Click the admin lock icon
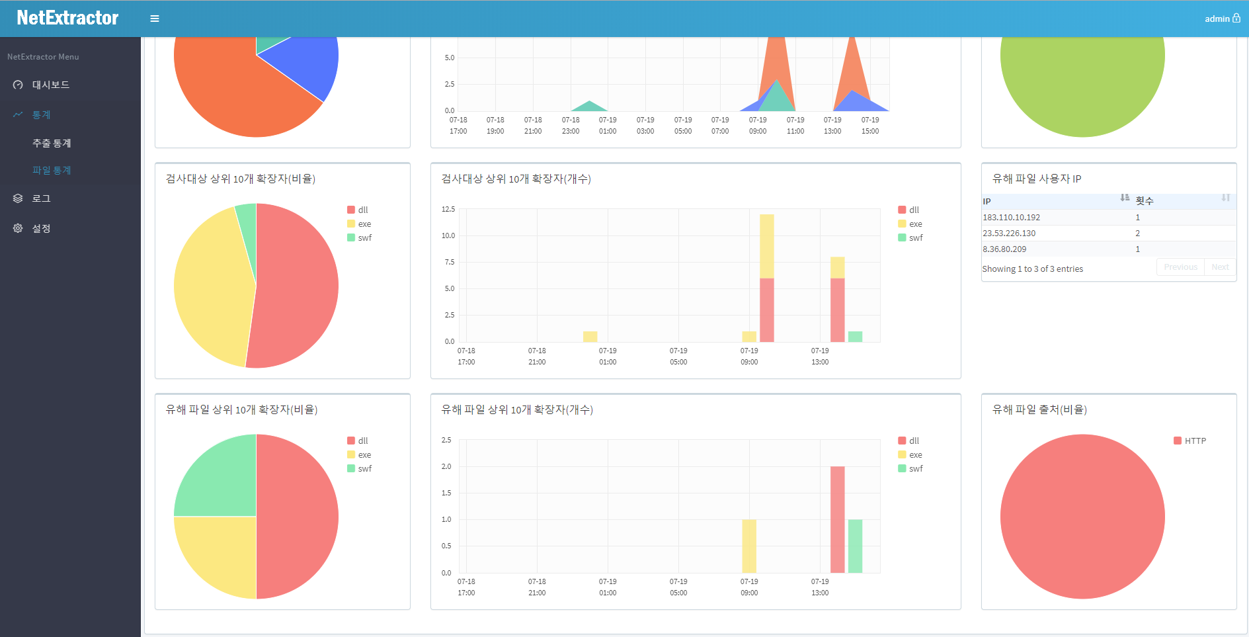 (x=1236, y=18)
